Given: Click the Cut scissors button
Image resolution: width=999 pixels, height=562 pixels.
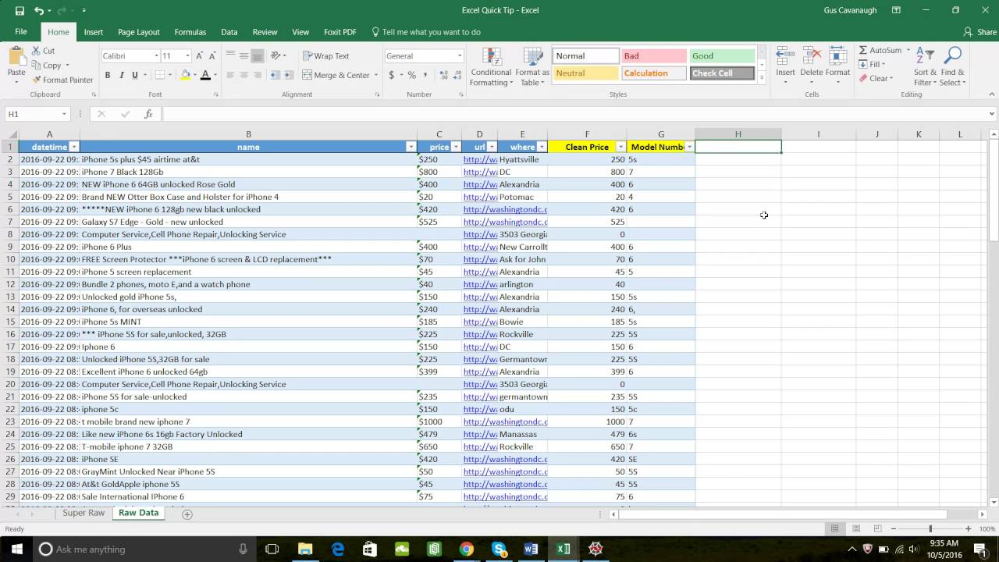Looking at the screenshot, I should (x=43, y=51).
